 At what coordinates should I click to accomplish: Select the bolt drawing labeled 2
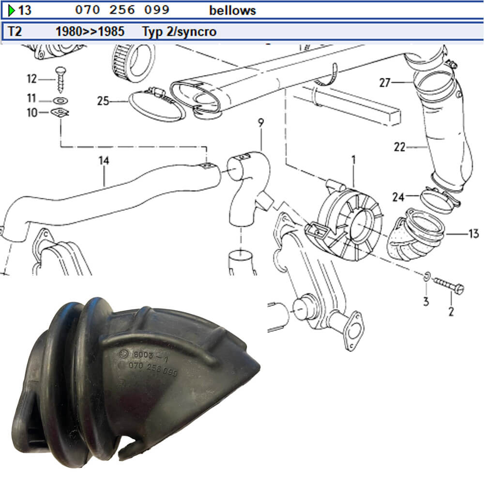point(448,285)
